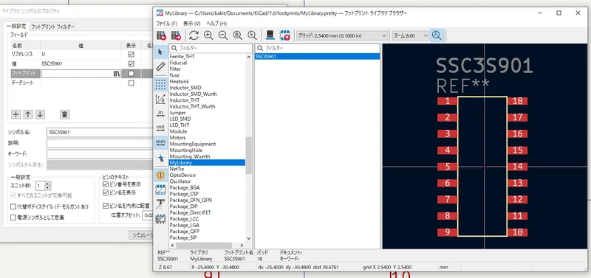This screenshot has height=278, width=591.
Task: Toggle show checkbox for reference row
Action: [x=131, y=55]
